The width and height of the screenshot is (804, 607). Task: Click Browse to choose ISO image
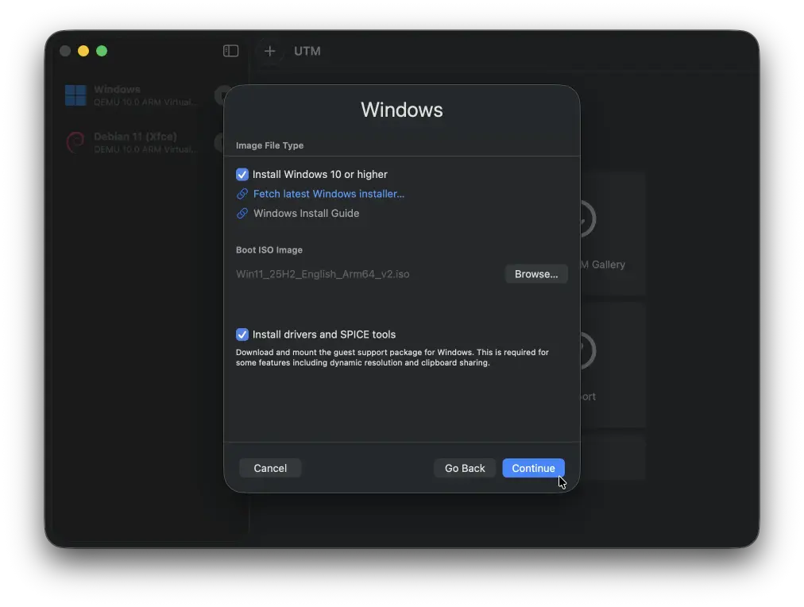[536, 274]
